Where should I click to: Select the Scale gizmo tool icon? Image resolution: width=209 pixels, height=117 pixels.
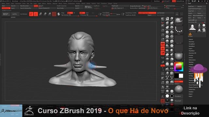[x=45, y=14]
